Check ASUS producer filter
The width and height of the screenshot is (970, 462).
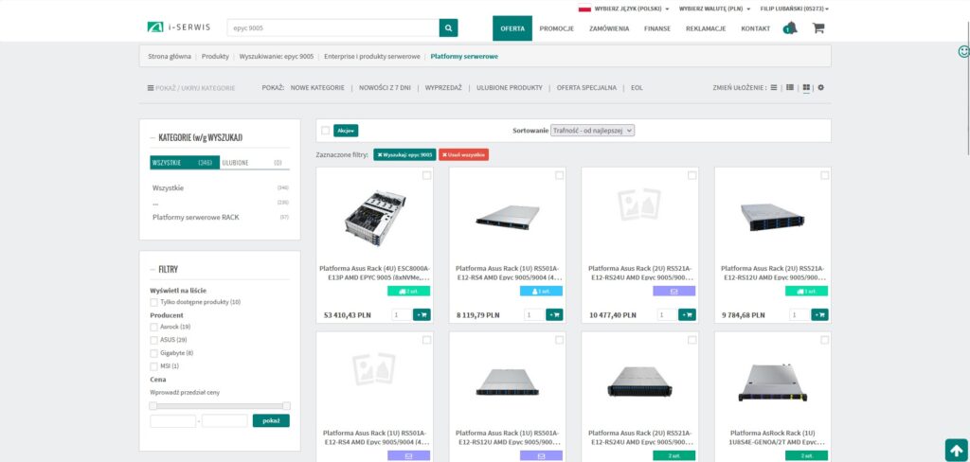(154, 340)
